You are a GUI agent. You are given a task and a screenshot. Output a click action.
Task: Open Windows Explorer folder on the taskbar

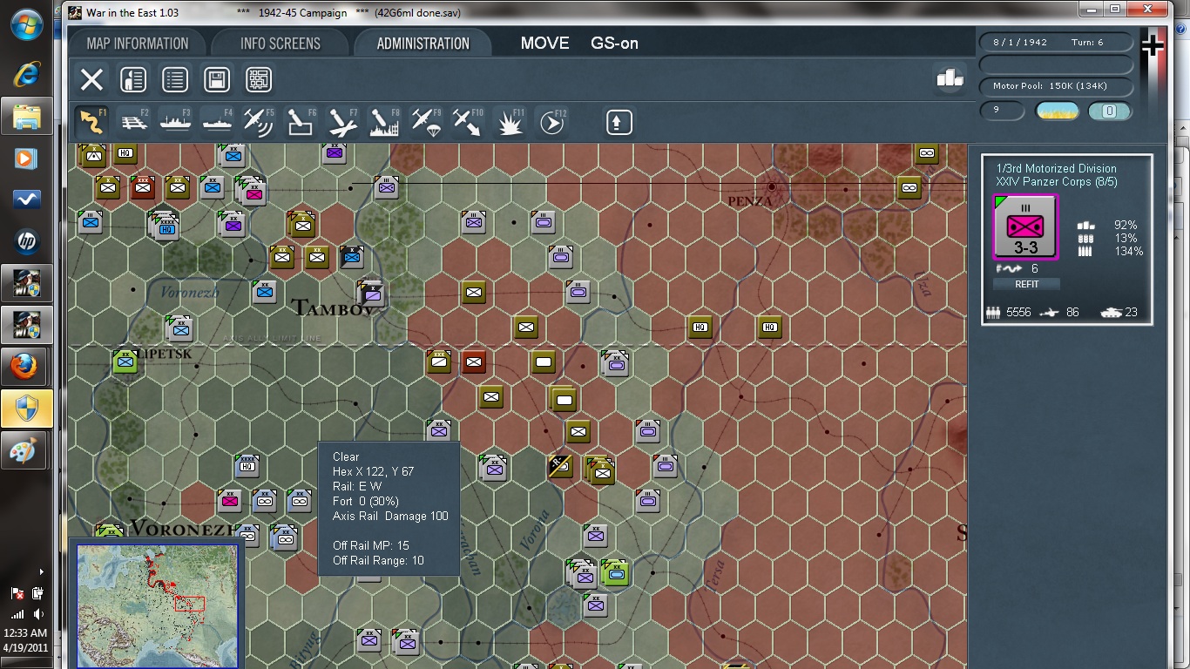click(x=26, y=116)
